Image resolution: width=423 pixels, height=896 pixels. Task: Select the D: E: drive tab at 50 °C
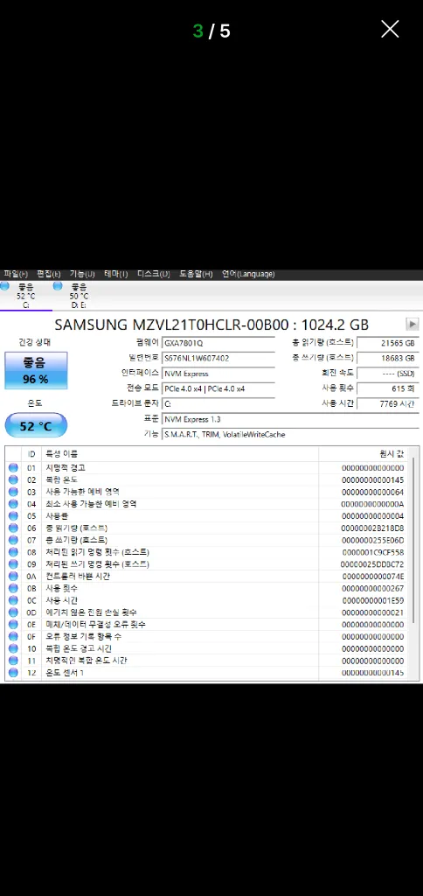[79, 296]
